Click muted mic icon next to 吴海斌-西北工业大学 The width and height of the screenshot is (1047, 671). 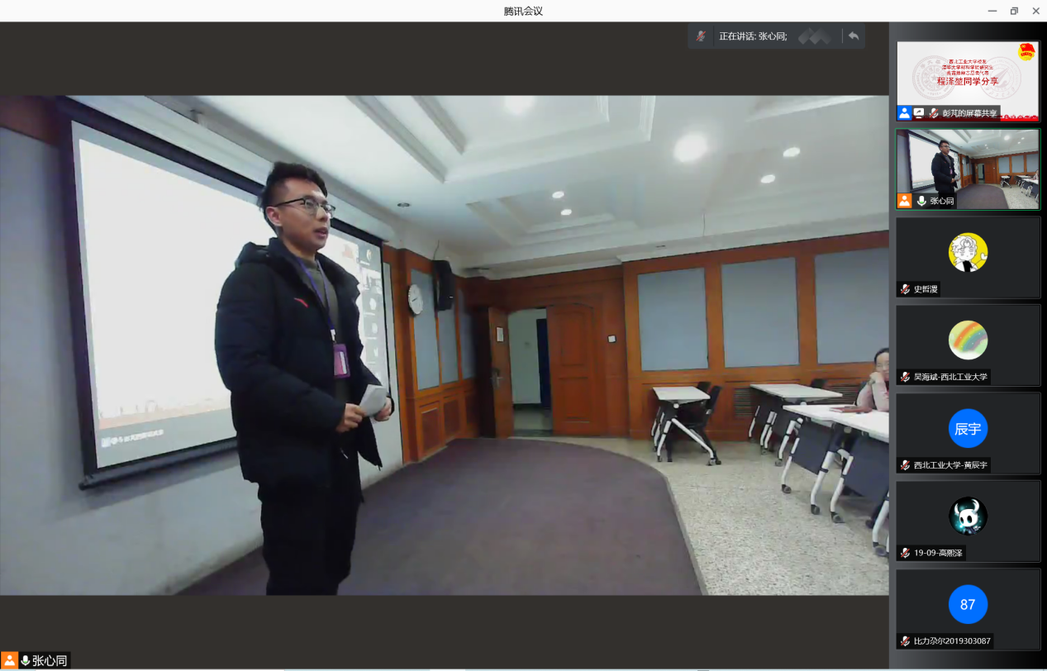coord(906,377)
